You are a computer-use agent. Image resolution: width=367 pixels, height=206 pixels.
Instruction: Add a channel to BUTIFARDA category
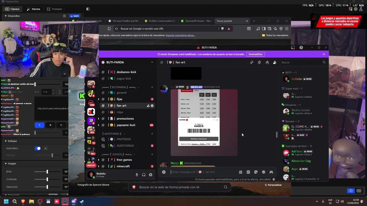click(152, 87)
